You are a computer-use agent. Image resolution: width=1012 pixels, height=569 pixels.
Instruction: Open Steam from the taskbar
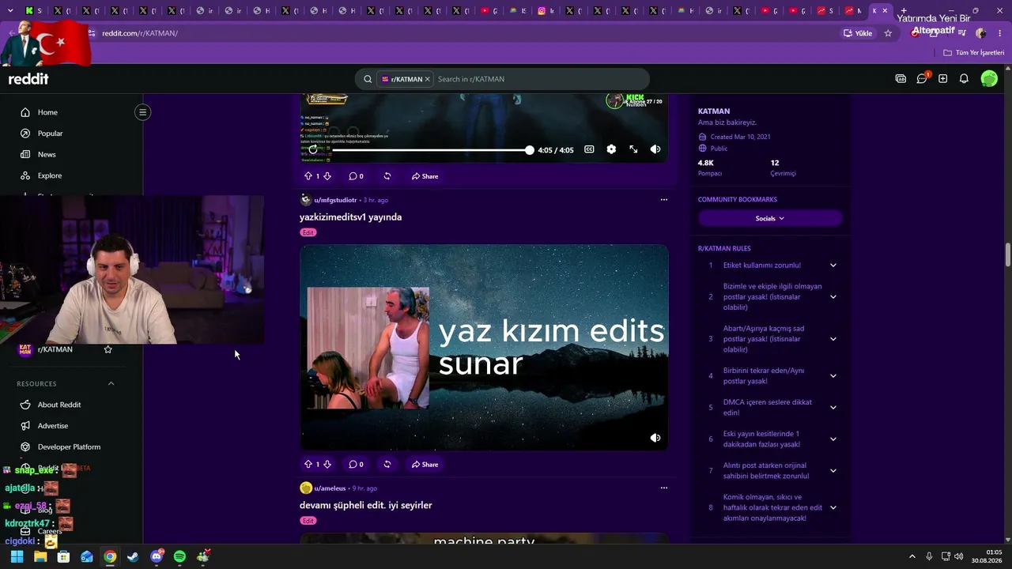pyautogui.click(x=133, y=556)
